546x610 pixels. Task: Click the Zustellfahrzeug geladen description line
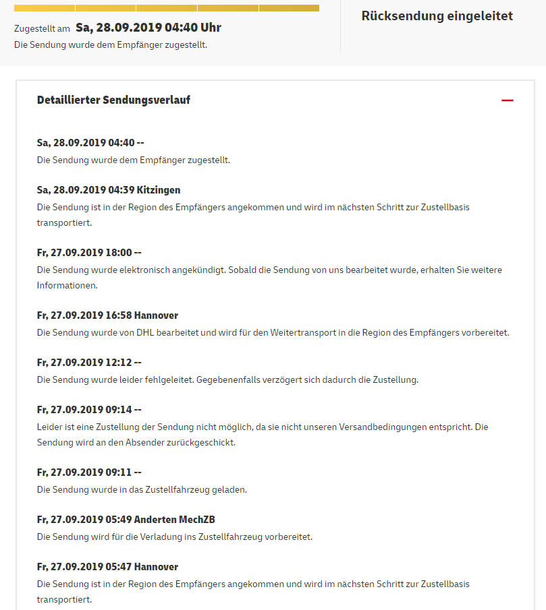142,489
